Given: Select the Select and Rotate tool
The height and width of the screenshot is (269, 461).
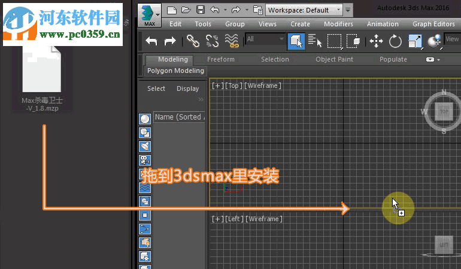Looking at the screenshot, I should 395,41.
